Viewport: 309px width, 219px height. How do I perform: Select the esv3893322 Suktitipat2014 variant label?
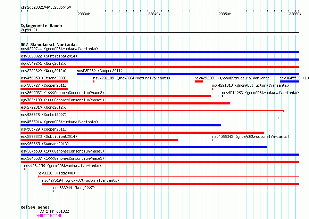coord(49,56)
